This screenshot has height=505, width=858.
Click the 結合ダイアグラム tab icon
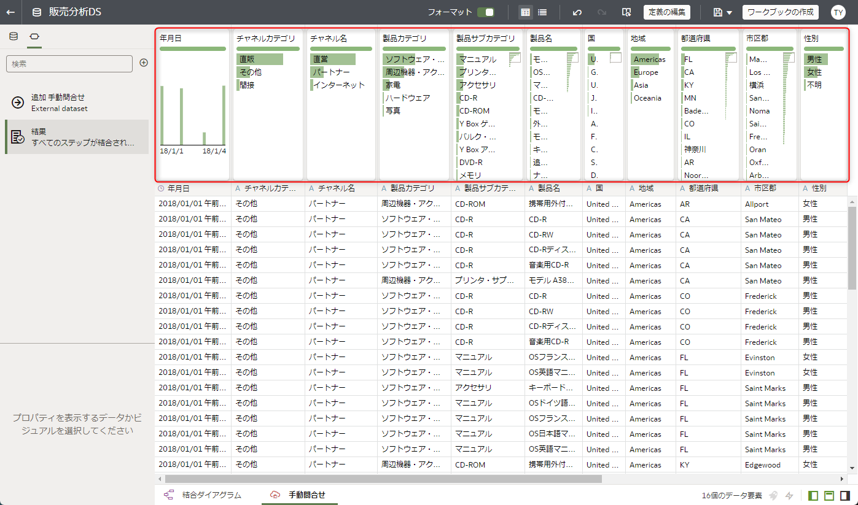(169, 495)
